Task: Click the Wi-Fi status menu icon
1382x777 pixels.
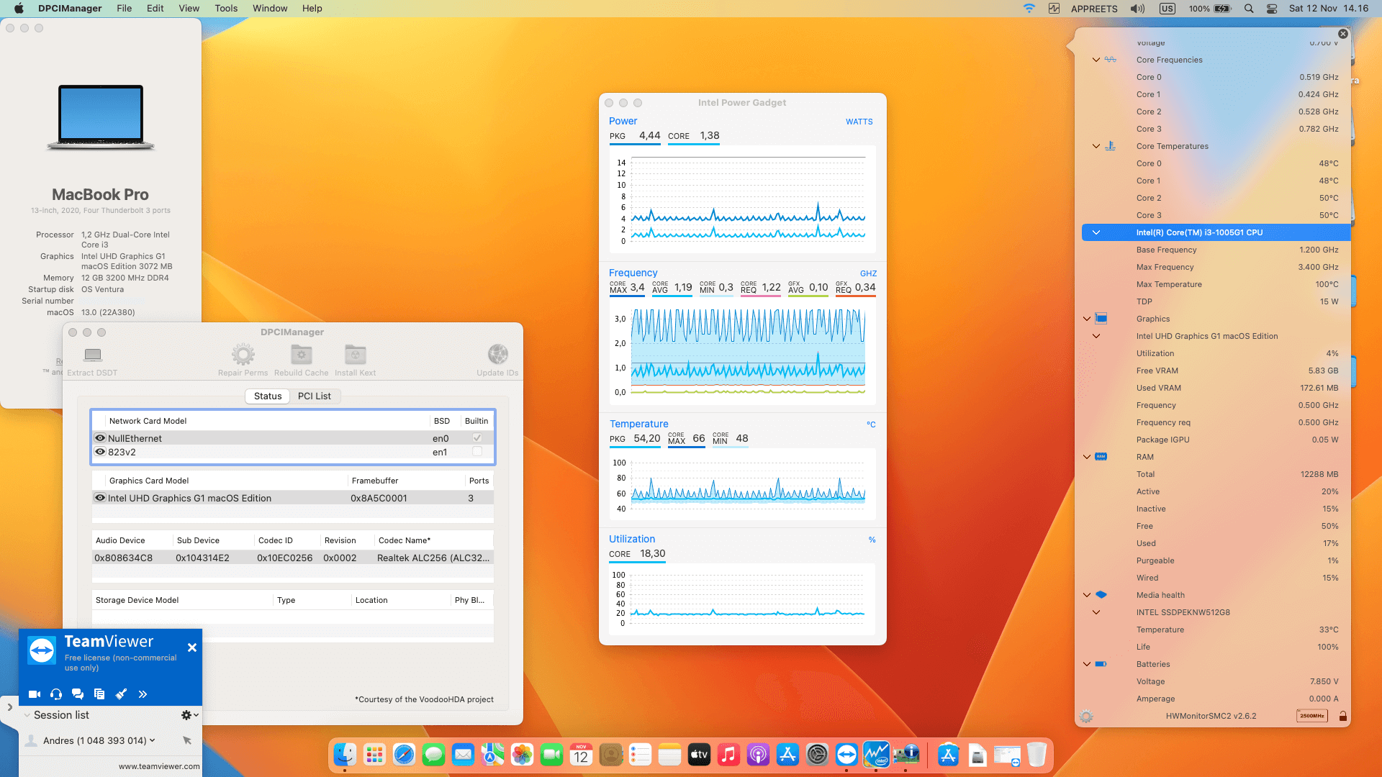Action: (1029, 9)
